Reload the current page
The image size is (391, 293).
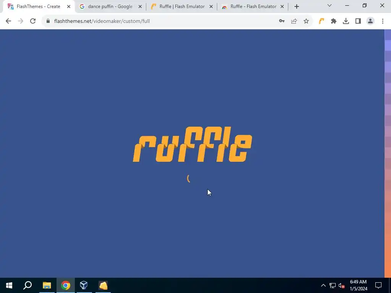coord(33,21)
